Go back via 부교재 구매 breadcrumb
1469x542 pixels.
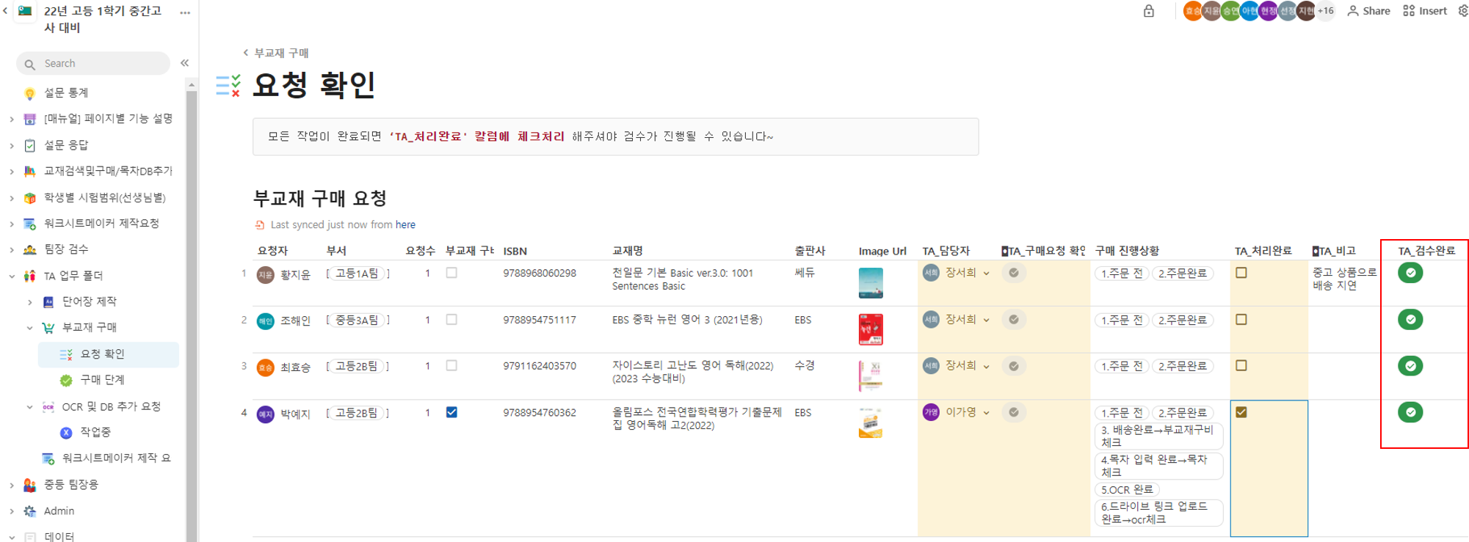tap(281, 53)
